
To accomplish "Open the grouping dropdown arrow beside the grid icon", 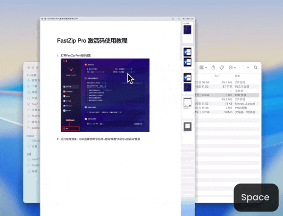I will point(206,67).
